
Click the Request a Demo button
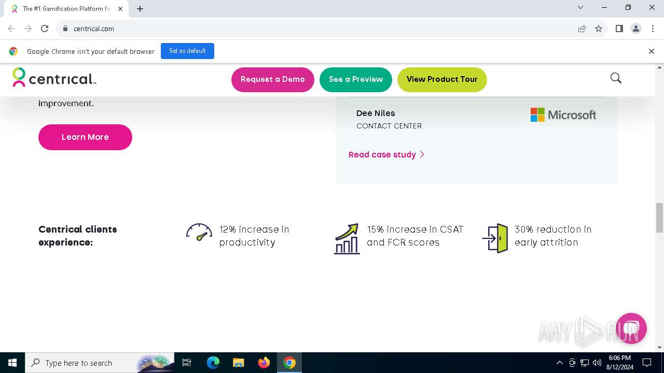[x=273, y=79]
